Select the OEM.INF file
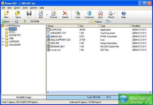Screen dimensions: 153x105 [55, 43]
